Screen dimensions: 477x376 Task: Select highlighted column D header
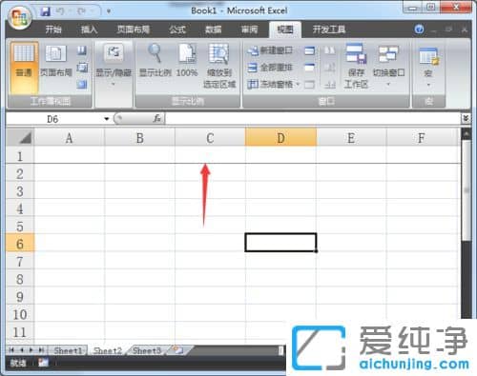[x=280, y=138]
